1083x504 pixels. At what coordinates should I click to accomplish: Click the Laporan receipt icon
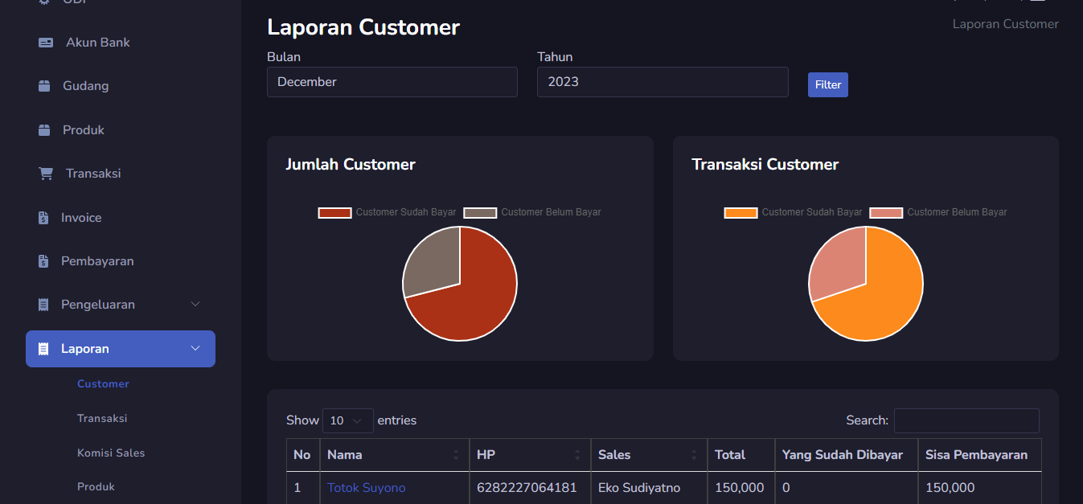click(x=43, y=349)
